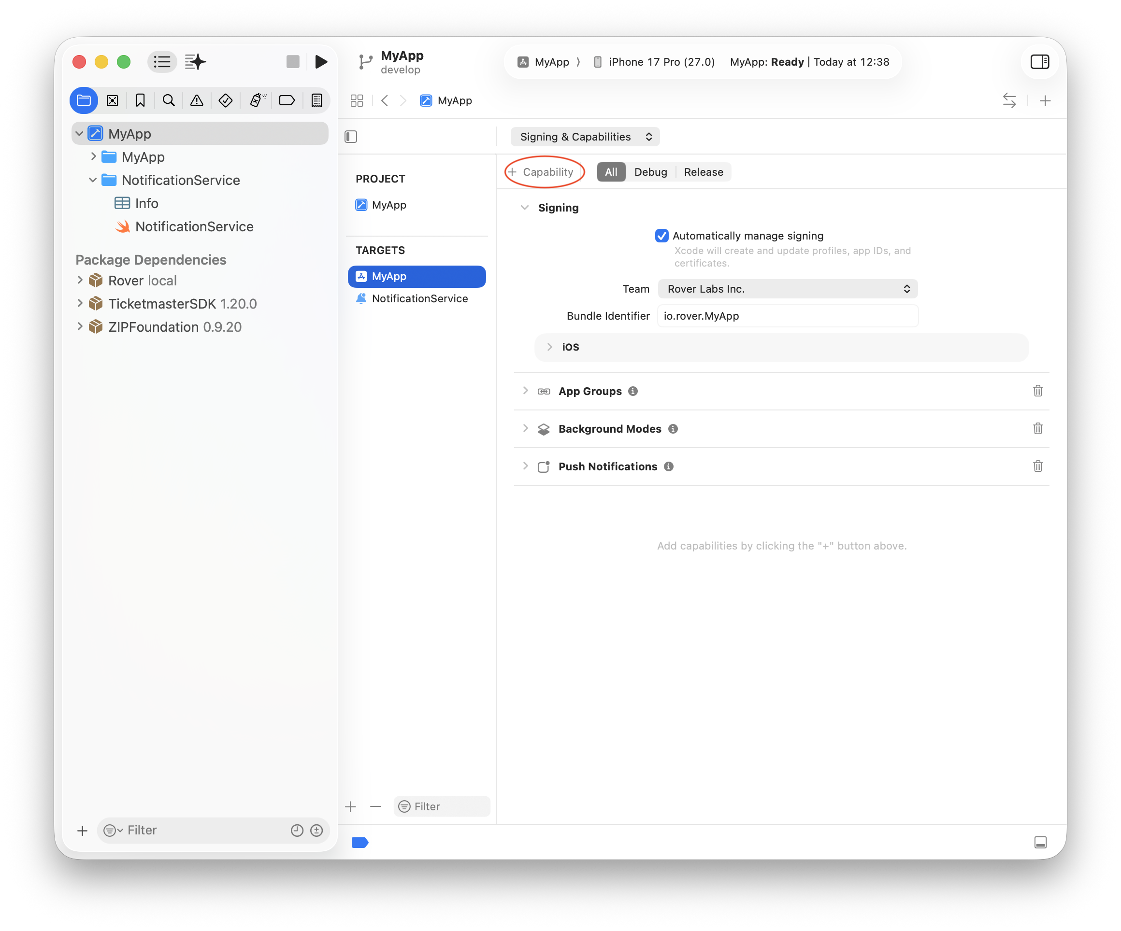This screenshot has width=1121, height=931.
Task: Remove the selected target with minus
Action: click(x=376, y=807)
